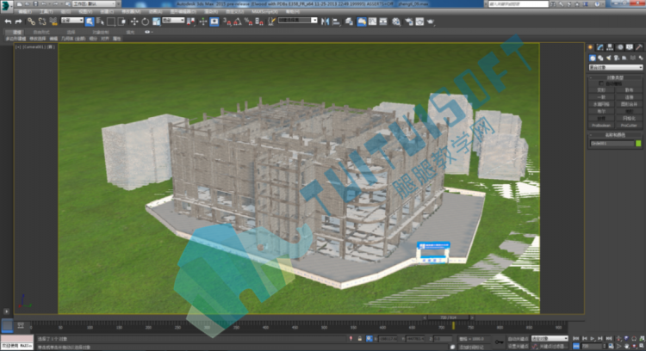Click the Select and Manipulate icon
The image size is (646, 351).
[202, 22]
